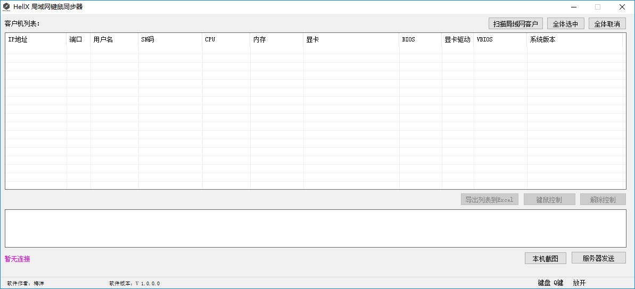Click the 客户机列表 label
Viewport: 635px width, 289px height.
[x=22, y=23]
